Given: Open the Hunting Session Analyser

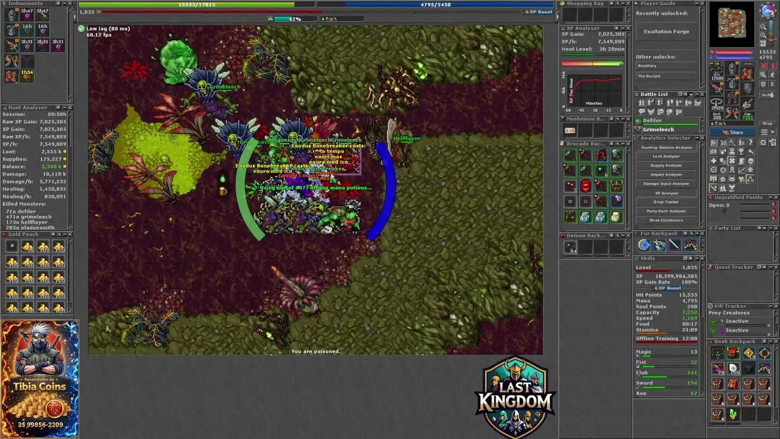Looking at the screenshot, I should 666,147.
